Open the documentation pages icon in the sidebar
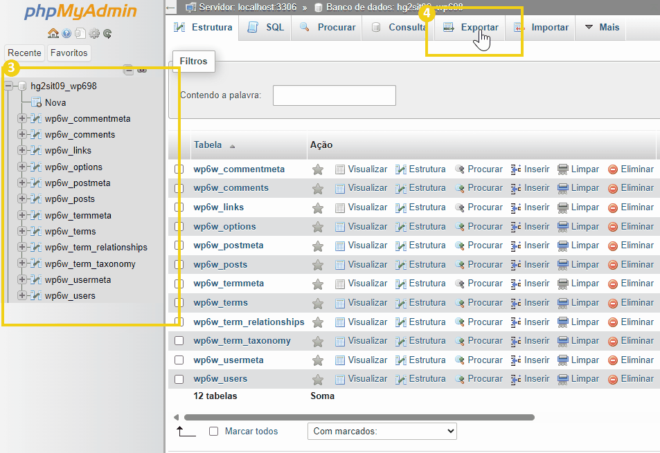Screen dimensions: 660x453 [80, 33]
